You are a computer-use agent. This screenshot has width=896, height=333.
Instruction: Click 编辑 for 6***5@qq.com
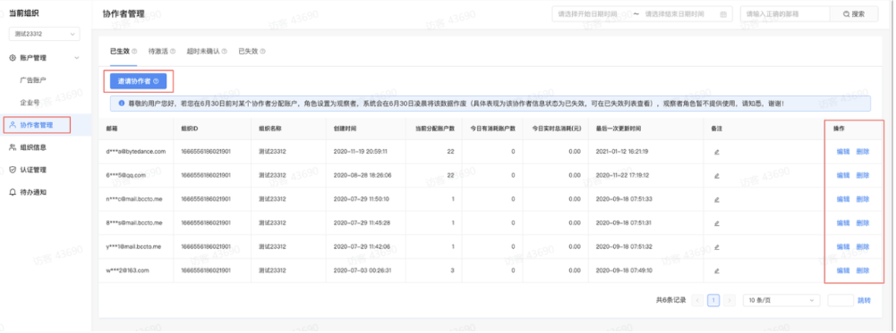[x=843, y=176]
